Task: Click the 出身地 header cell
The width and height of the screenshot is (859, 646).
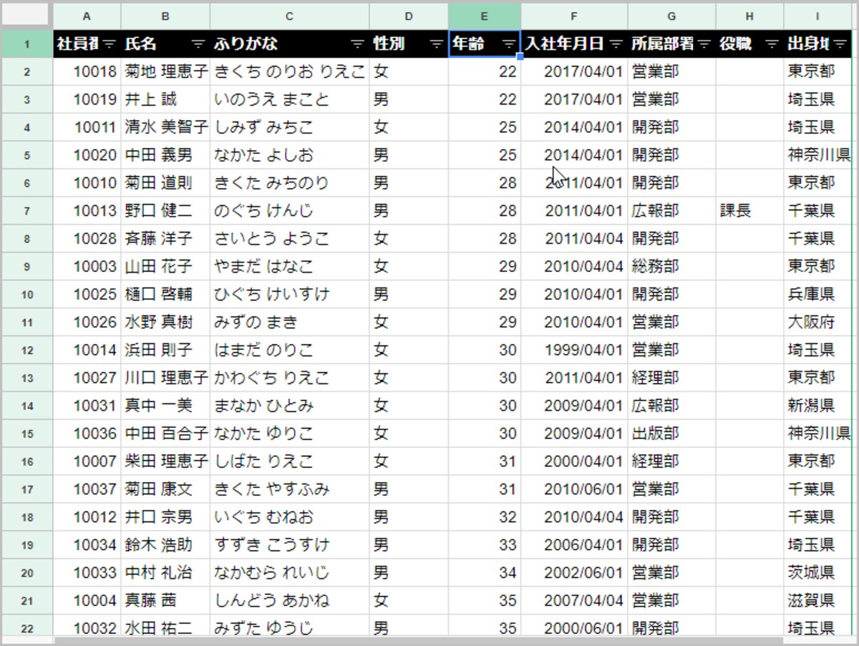Action: pyautogui.click(x=817, y=44)
